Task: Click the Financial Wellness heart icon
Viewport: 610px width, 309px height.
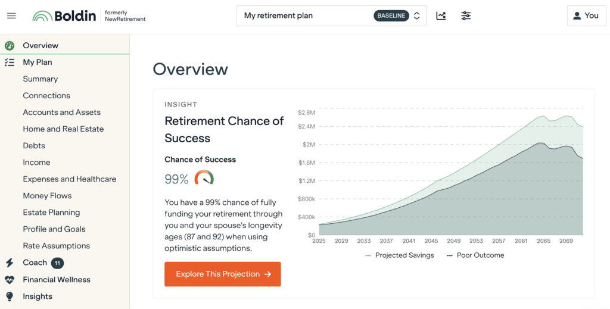Action: (10, 280)
